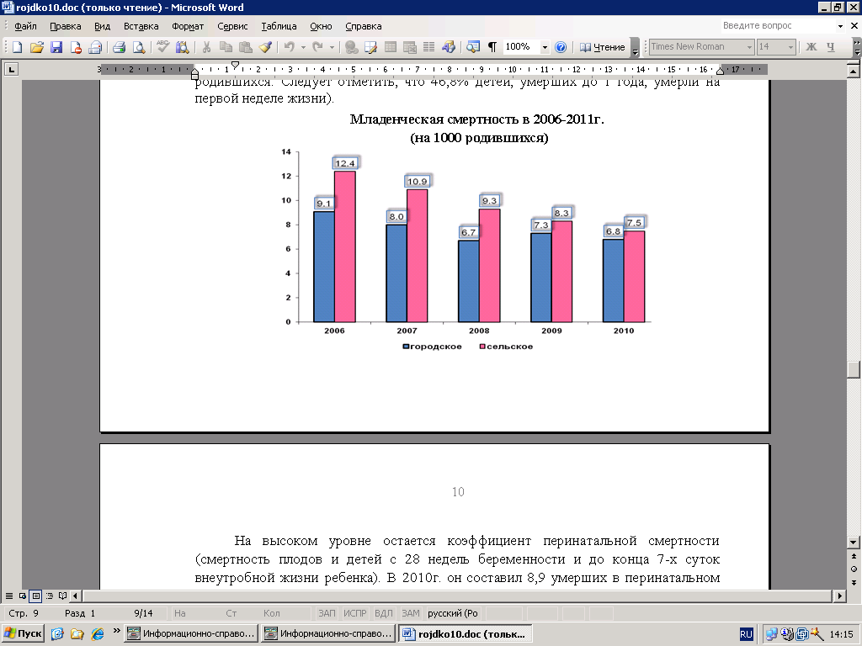Click the Чтение reading mode button
The height and width of the screenshot is (646, 862).
(x=602, y=47)
